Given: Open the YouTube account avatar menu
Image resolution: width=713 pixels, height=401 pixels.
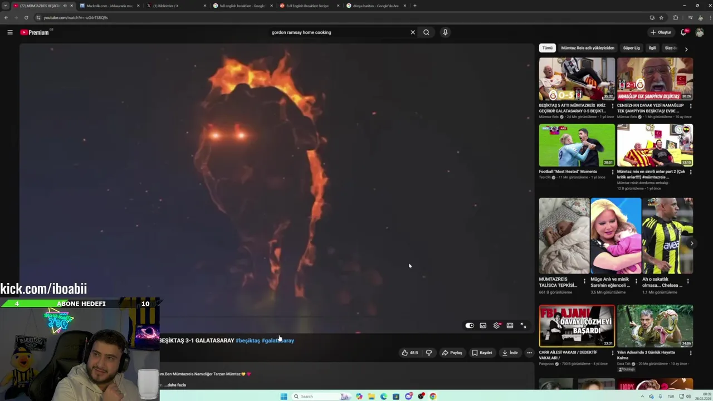Looking at the screenshot, I should pyautogui.click(x=700, y=32).
